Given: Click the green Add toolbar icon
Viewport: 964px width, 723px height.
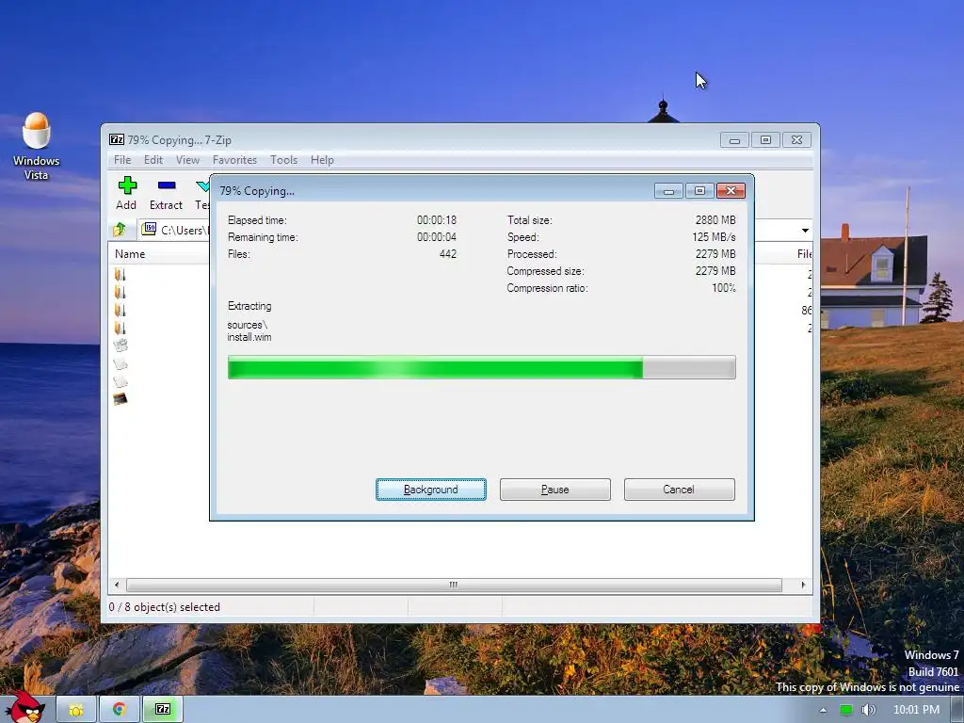Looking at the screenshot, I should (x=127, y=185).
